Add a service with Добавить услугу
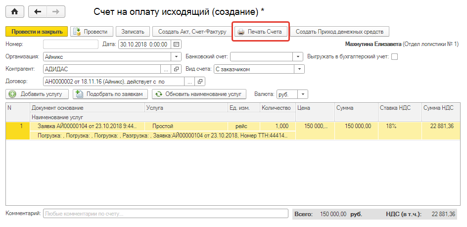The width and height of the screenshot is (467, 227). 37,94
